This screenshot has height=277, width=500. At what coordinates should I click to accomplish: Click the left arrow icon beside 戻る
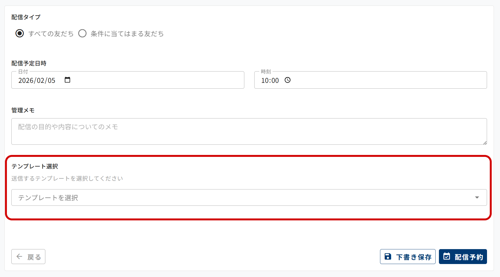coord(19,257)
